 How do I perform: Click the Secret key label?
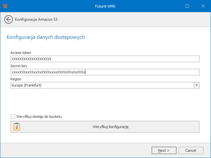coord(19,66)
